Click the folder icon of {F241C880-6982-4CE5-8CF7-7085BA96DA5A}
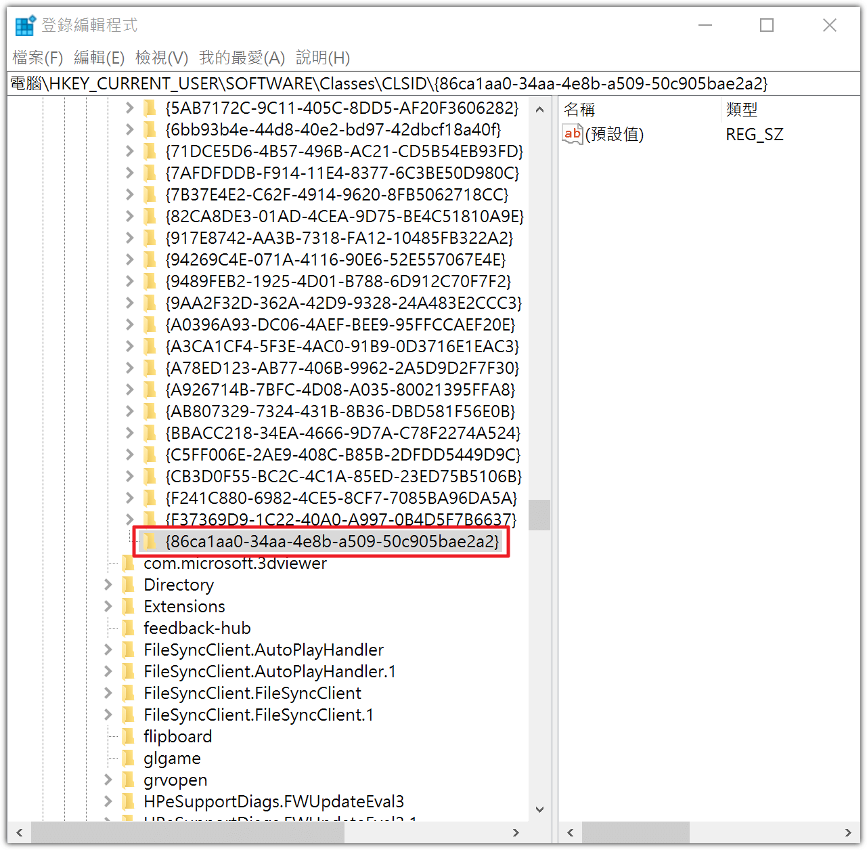This screenshot has width=867, height=850. click(x=150, y=498)
